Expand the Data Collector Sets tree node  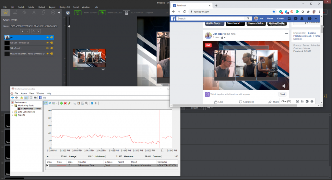pos(13,112)
